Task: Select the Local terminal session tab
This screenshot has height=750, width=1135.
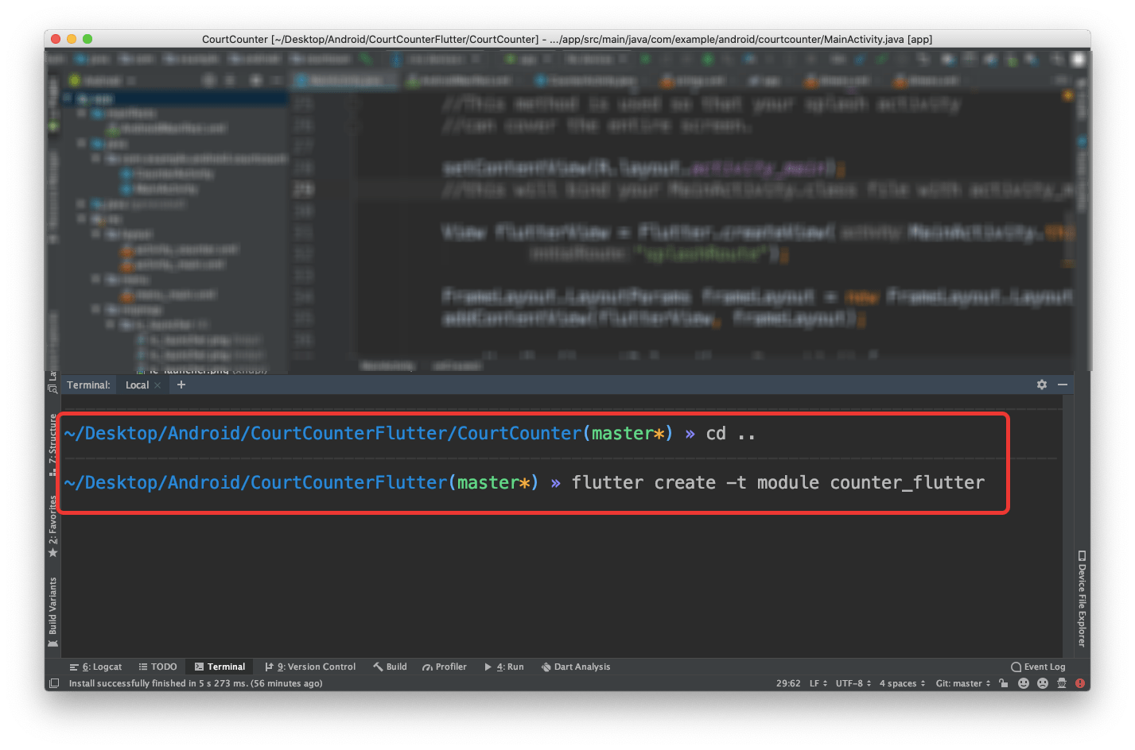Action: (x=137, y=385)
